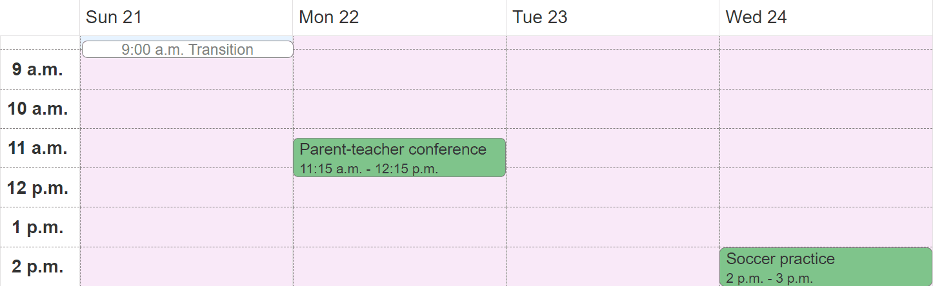The width and height of the screenshot is (933, 286).
Task: Click the 12 p.m. time label
Action: click(37, 188)
